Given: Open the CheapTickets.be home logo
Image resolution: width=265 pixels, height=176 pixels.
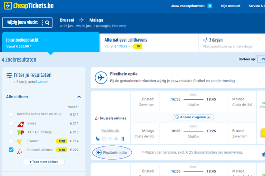Looking at the screenshot, I should [x=29, y=6].
